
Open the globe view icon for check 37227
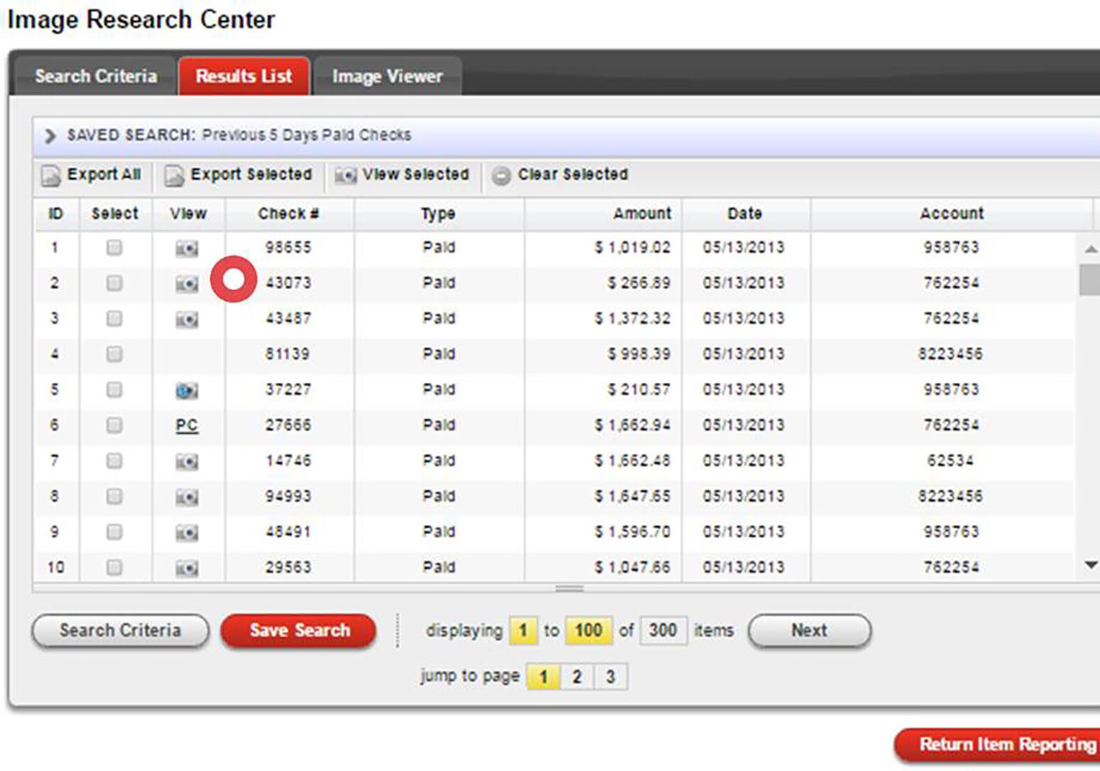[187, 389]
